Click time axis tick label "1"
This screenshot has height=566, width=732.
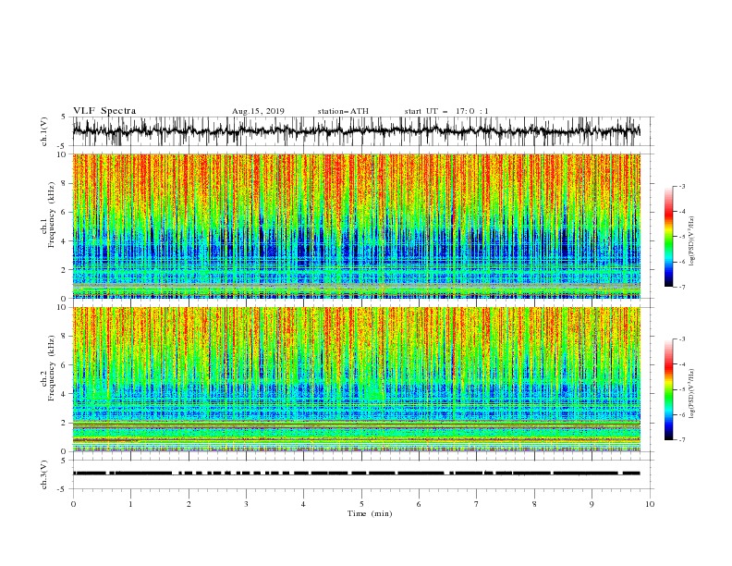(130, 504)
